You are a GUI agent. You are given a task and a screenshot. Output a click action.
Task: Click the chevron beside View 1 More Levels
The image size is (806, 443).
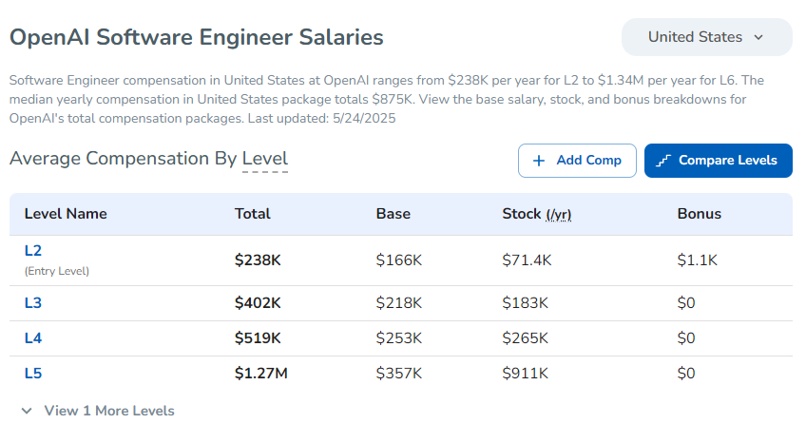click(26, 411)
